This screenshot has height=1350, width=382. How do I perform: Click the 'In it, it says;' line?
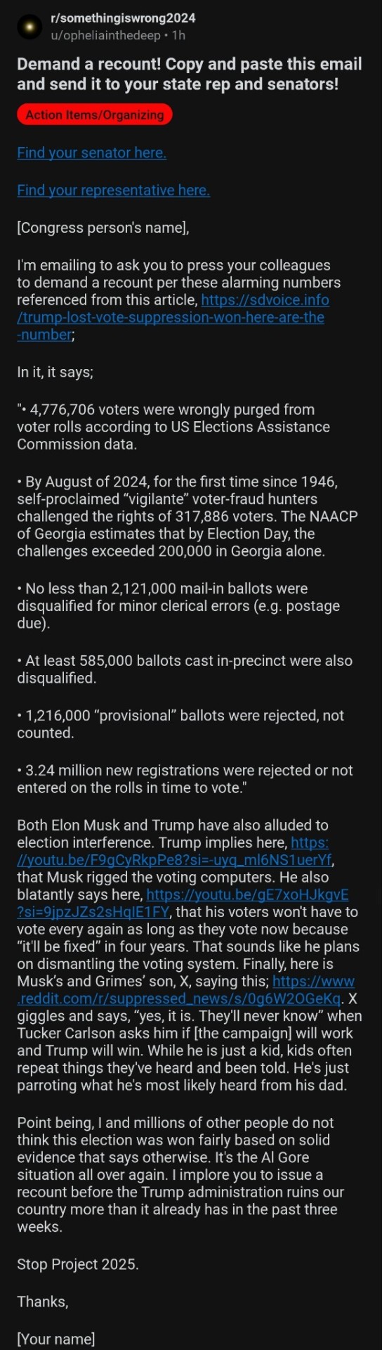55,372
